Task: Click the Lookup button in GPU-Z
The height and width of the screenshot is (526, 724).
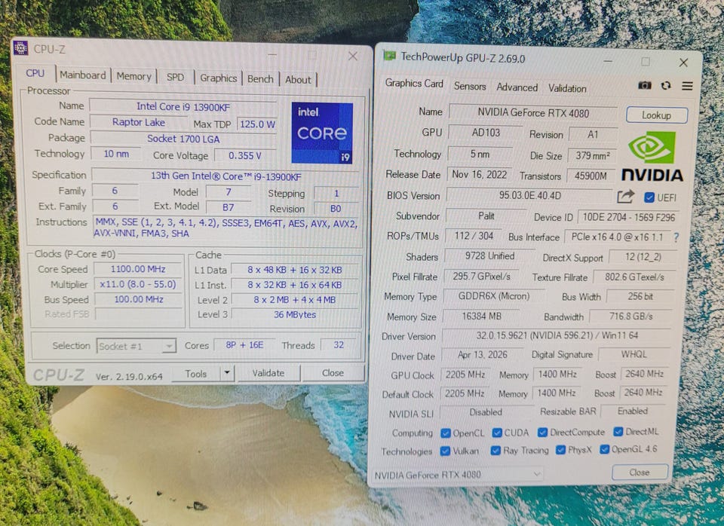Action: (x=657, y=115)
